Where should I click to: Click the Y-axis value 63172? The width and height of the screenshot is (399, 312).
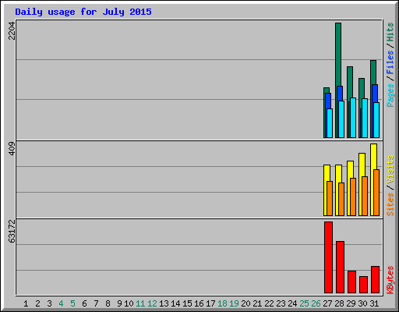click(x=12, y=232)
